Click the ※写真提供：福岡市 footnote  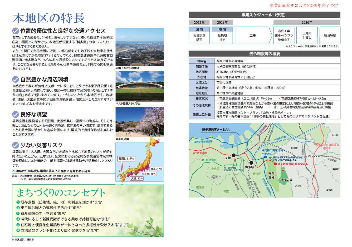click(23, 240)
